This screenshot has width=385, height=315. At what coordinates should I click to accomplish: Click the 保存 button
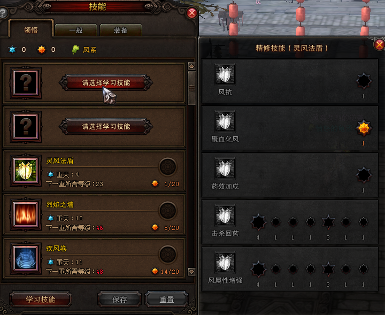pos(120,299)
